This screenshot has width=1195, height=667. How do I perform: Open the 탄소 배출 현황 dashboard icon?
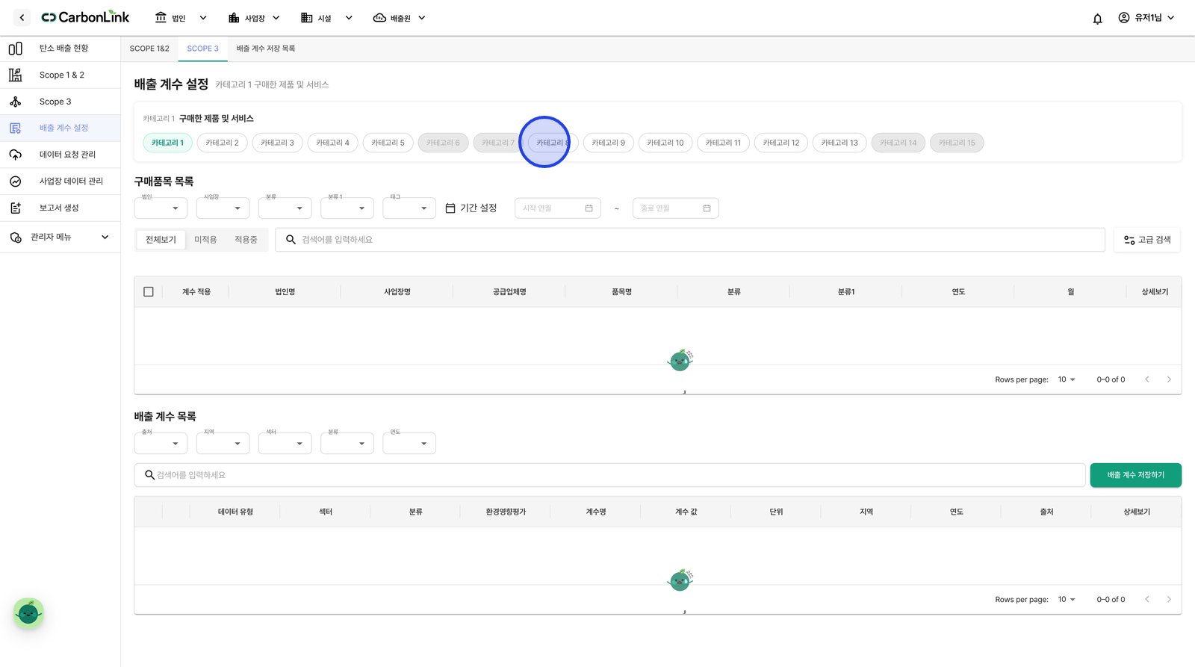(15, 49)
